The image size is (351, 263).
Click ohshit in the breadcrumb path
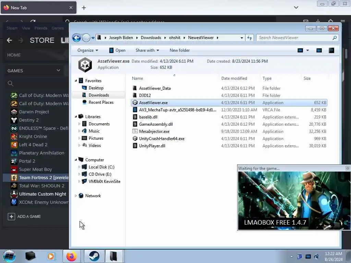point(174,38)
